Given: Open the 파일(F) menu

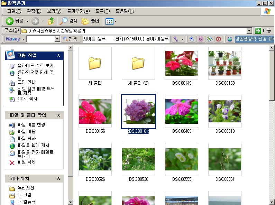Looking at the screenshot, I should pos(14,11).
